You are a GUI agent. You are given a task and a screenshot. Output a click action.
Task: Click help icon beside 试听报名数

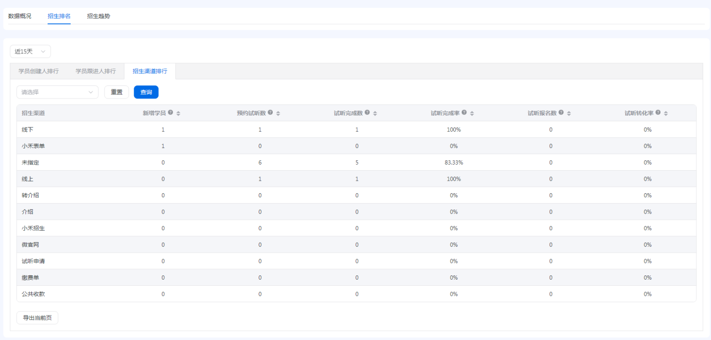561,113
